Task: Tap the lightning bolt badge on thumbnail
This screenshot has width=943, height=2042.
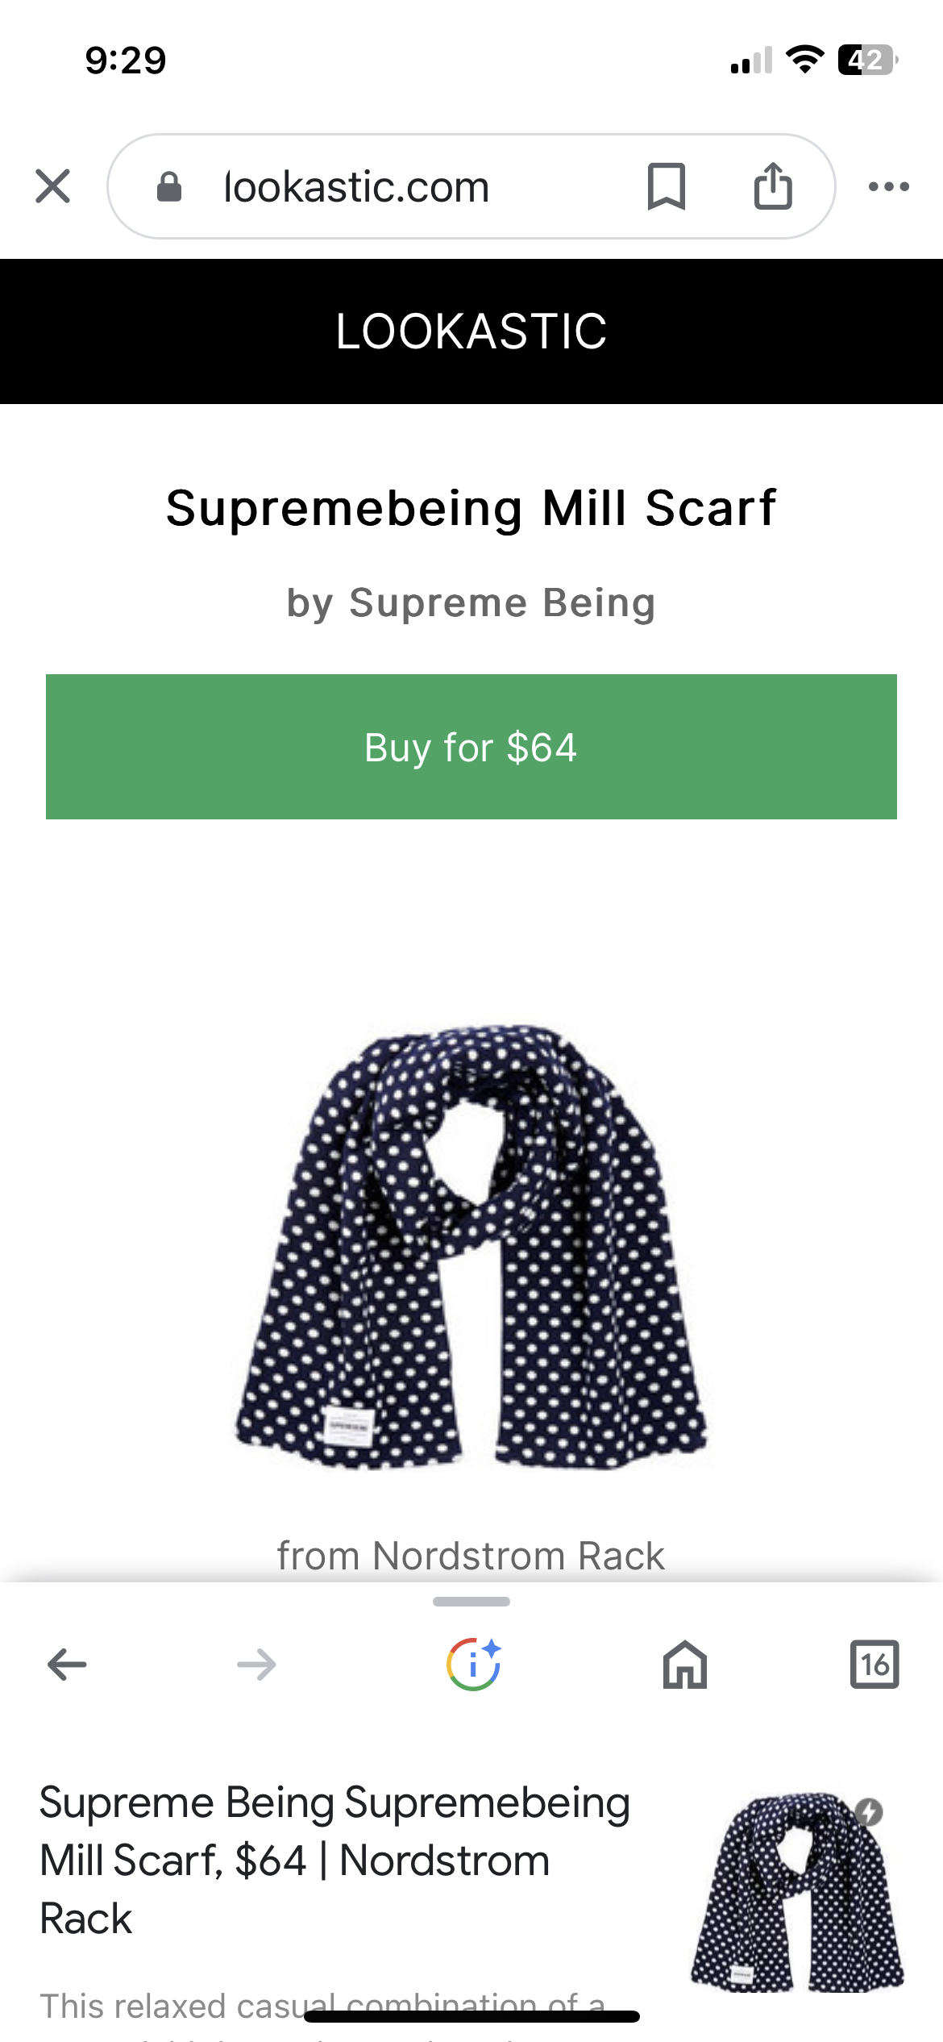Action: [869, 1811]
